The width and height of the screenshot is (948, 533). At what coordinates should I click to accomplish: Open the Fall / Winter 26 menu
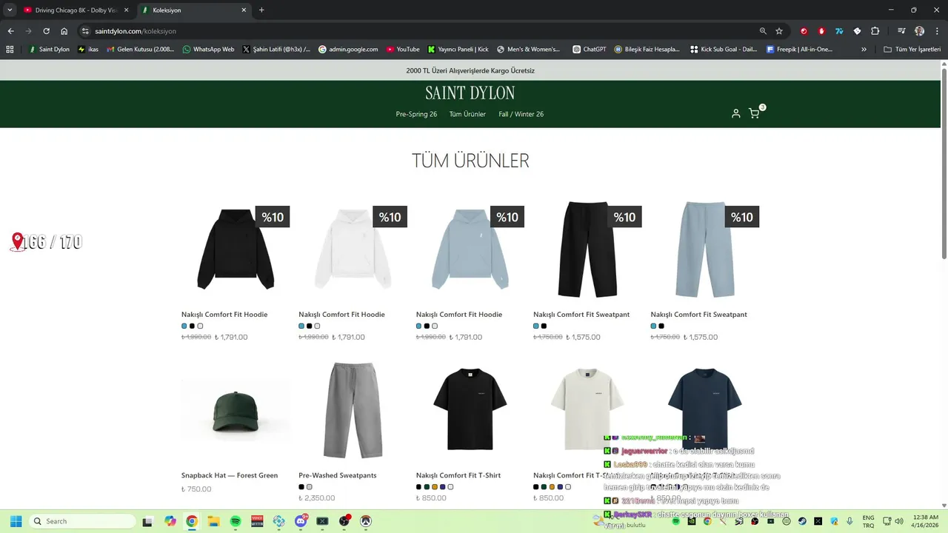click(521, 114)
